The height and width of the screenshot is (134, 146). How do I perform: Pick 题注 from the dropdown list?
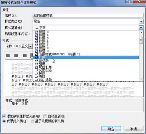point(86,73)
